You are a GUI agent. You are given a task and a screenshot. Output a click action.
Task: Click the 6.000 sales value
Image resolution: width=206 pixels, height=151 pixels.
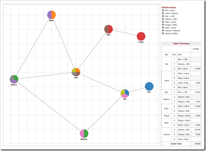(198, 116)
